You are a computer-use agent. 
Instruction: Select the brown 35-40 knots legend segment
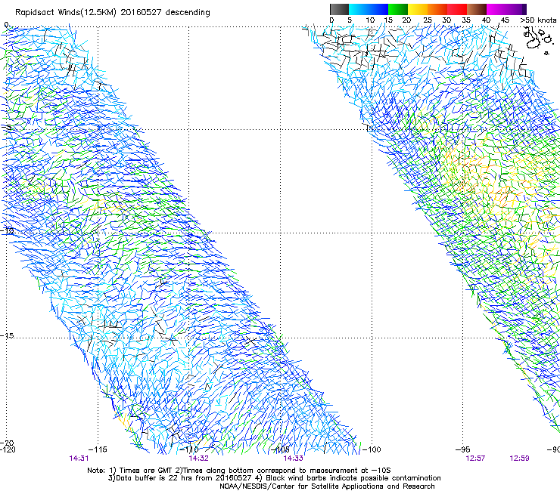477,9
